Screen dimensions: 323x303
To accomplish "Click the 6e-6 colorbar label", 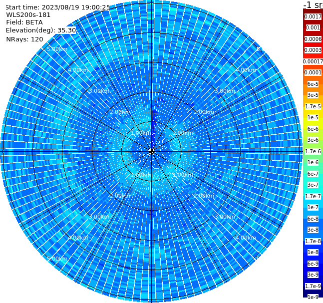I will 313,129.
